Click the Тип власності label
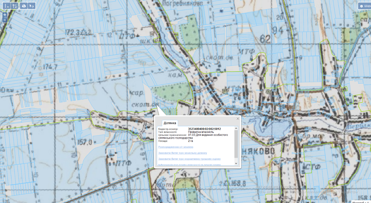This screenshot has width=371, height=203. (168, 132)
